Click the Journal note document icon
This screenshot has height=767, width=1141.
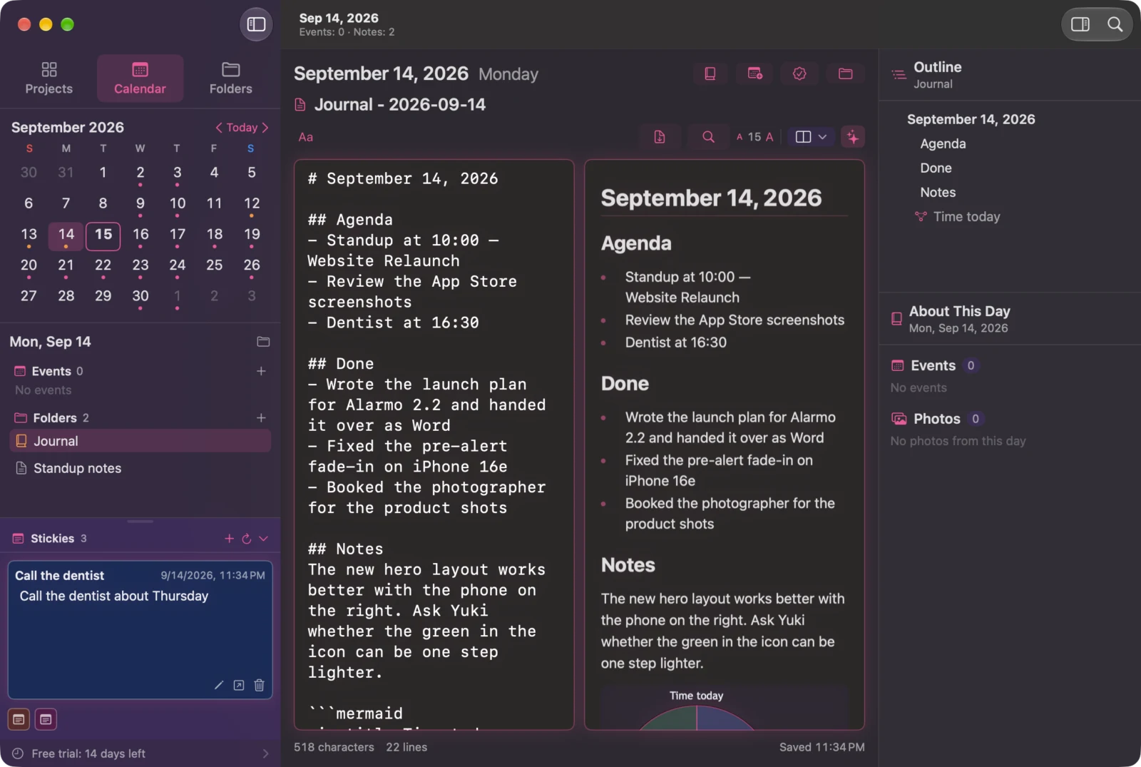pyautogui.click(x=300, y=105)
